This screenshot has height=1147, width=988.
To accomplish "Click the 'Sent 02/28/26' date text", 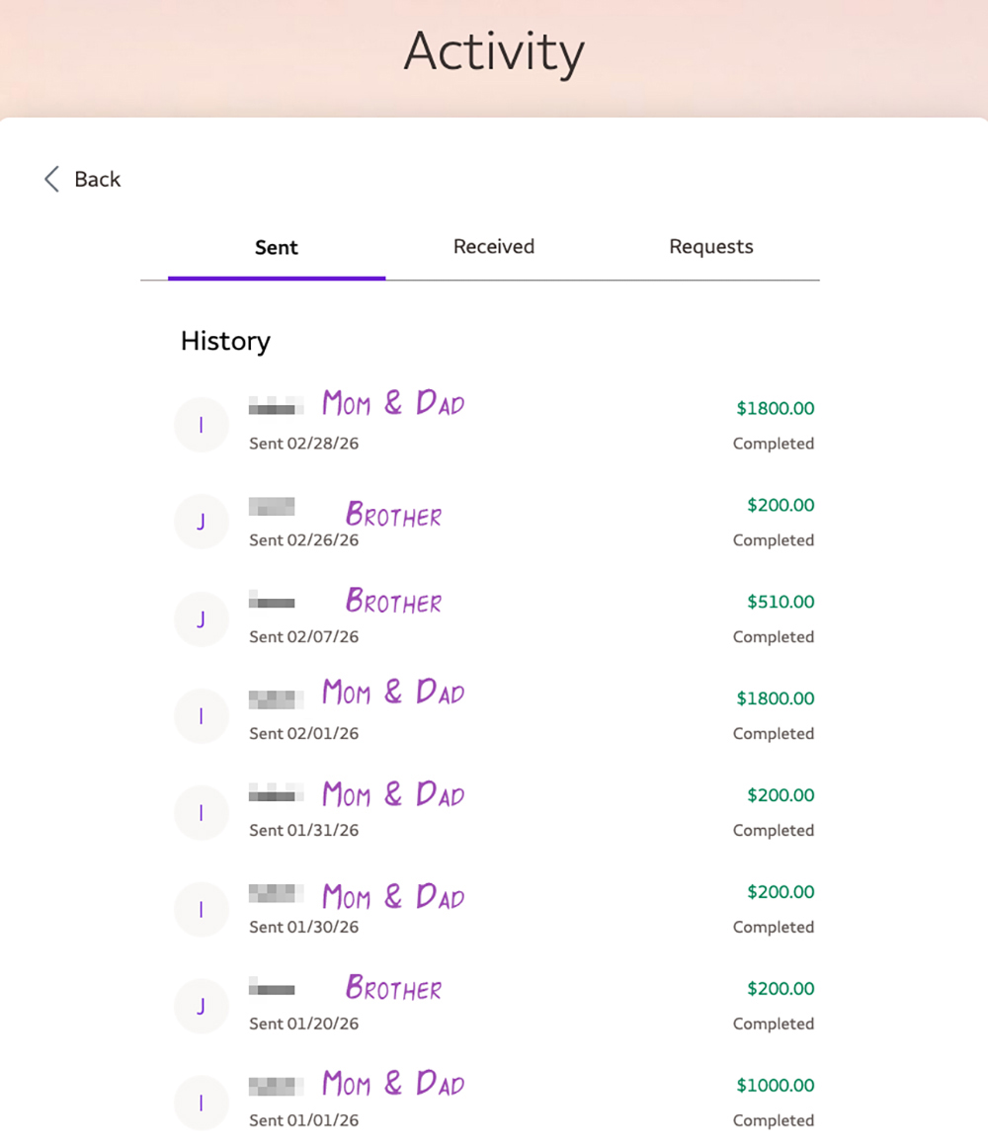I will [x=303, y=444].
